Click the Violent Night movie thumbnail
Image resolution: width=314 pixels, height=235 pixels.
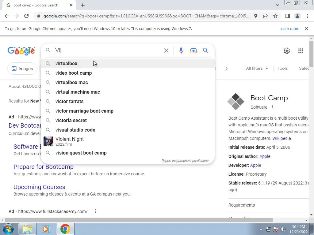(x=48, y=141)
